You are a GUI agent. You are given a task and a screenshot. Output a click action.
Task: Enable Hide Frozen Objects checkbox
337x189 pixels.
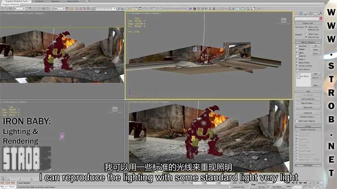(x=297, y=121)
